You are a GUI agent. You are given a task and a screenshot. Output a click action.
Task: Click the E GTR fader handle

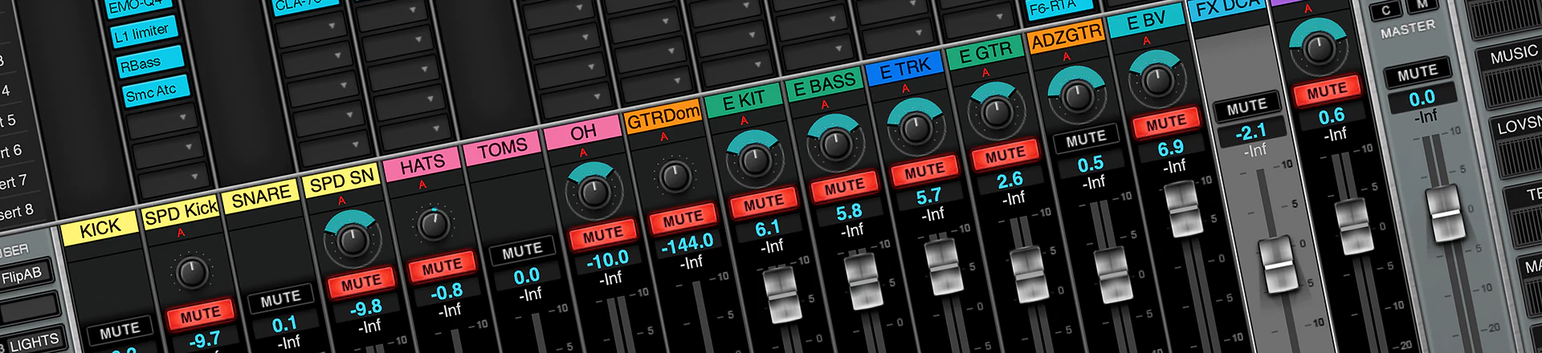click(1029, 275)
